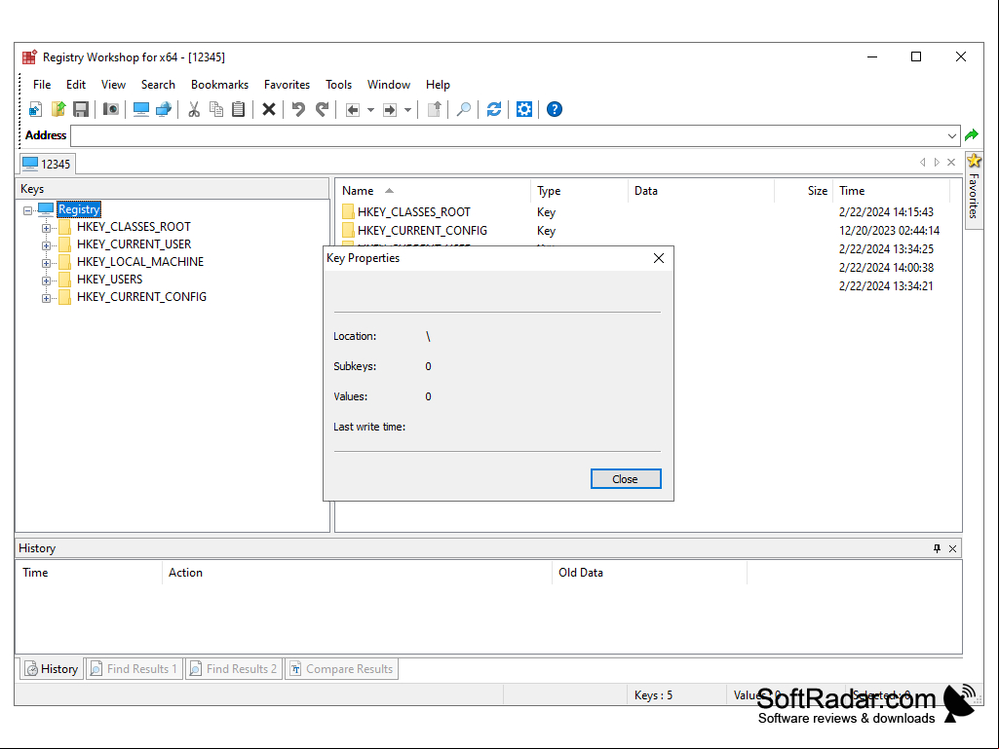
Task: Close the 12345 document tab via X
Action: [x=951, y=163]
